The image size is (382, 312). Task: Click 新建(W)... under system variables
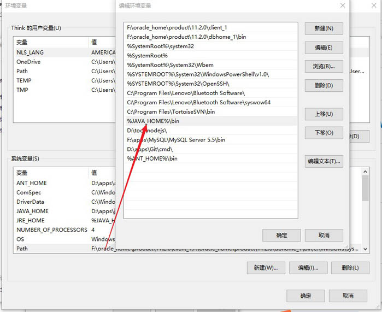266,268
